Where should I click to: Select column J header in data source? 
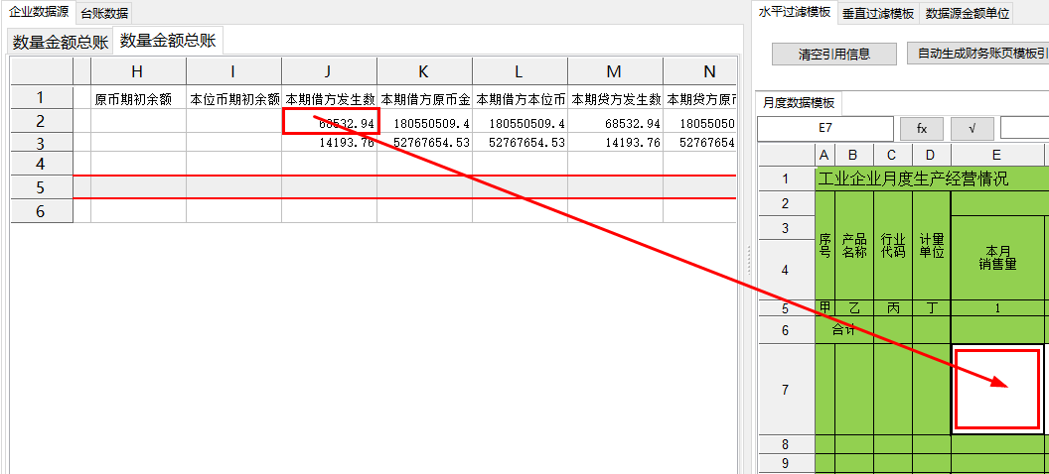(x=329, y=71)
